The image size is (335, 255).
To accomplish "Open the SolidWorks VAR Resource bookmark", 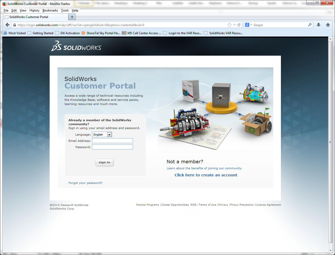I will [223, 33].
